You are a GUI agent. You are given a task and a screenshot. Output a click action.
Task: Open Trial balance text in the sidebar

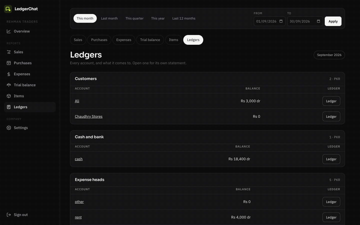25,85
